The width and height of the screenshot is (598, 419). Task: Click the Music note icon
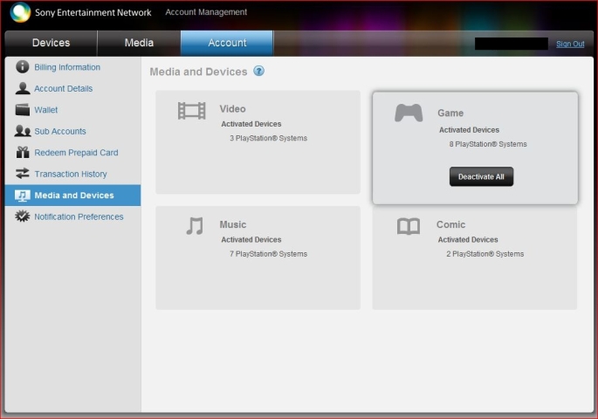pos(194,226)
